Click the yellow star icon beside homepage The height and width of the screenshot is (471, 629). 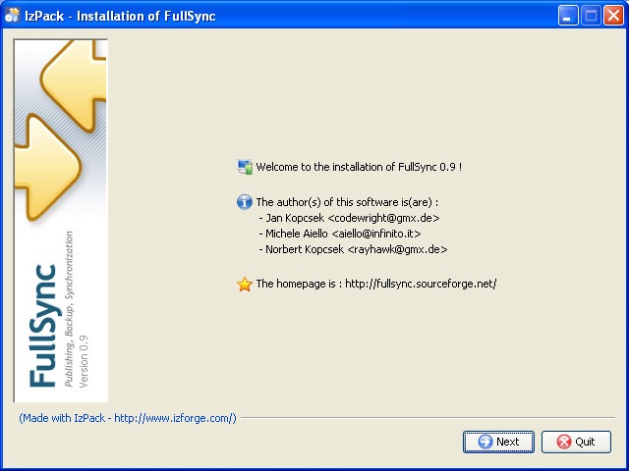[245, 284]
